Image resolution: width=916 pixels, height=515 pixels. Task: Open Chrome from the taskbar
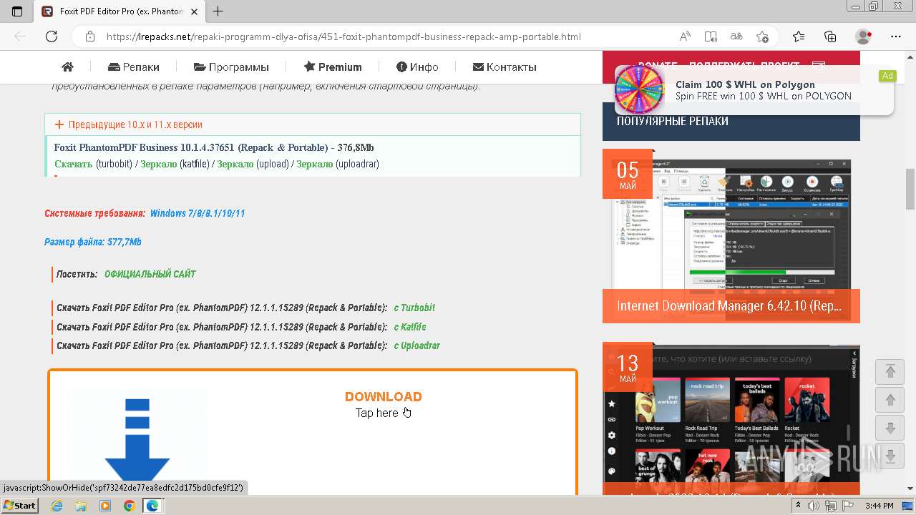tap(129, 506)
